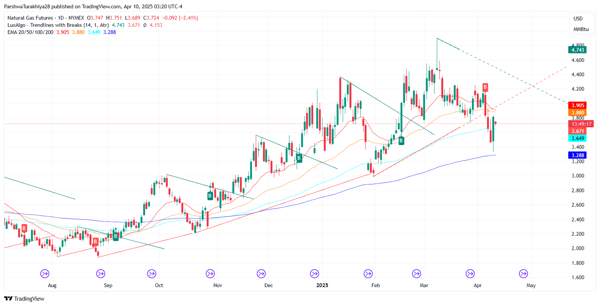Click the Oct label on time axis
600x306 pixels.
click(x=159, y=285)
